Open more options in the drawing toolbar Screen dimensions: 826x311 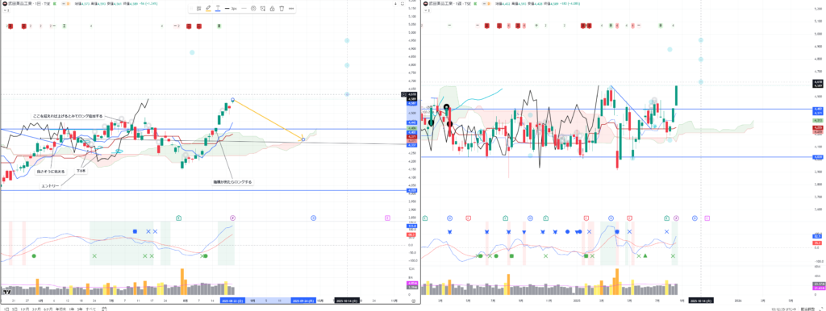pyautogui.click(x=290, y=8)
